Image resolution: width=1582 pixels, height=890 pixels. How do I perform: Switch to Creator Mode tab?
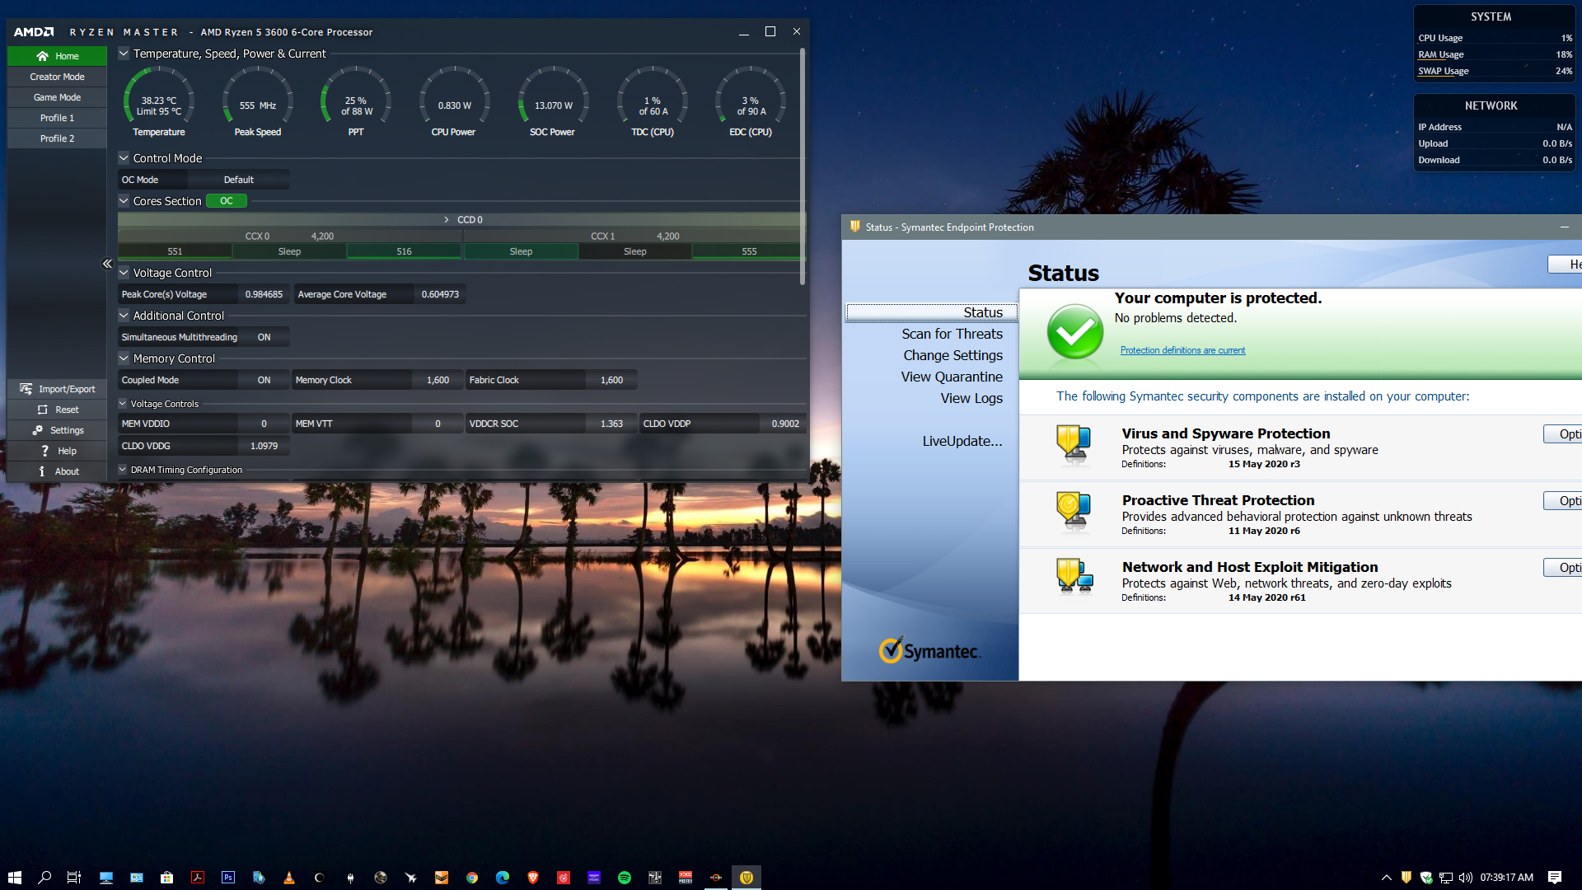[57, 77]
